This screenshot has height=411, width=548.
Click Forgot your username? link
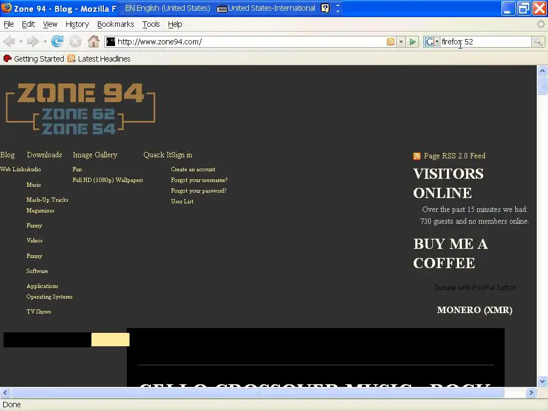[x=199, y=180]
